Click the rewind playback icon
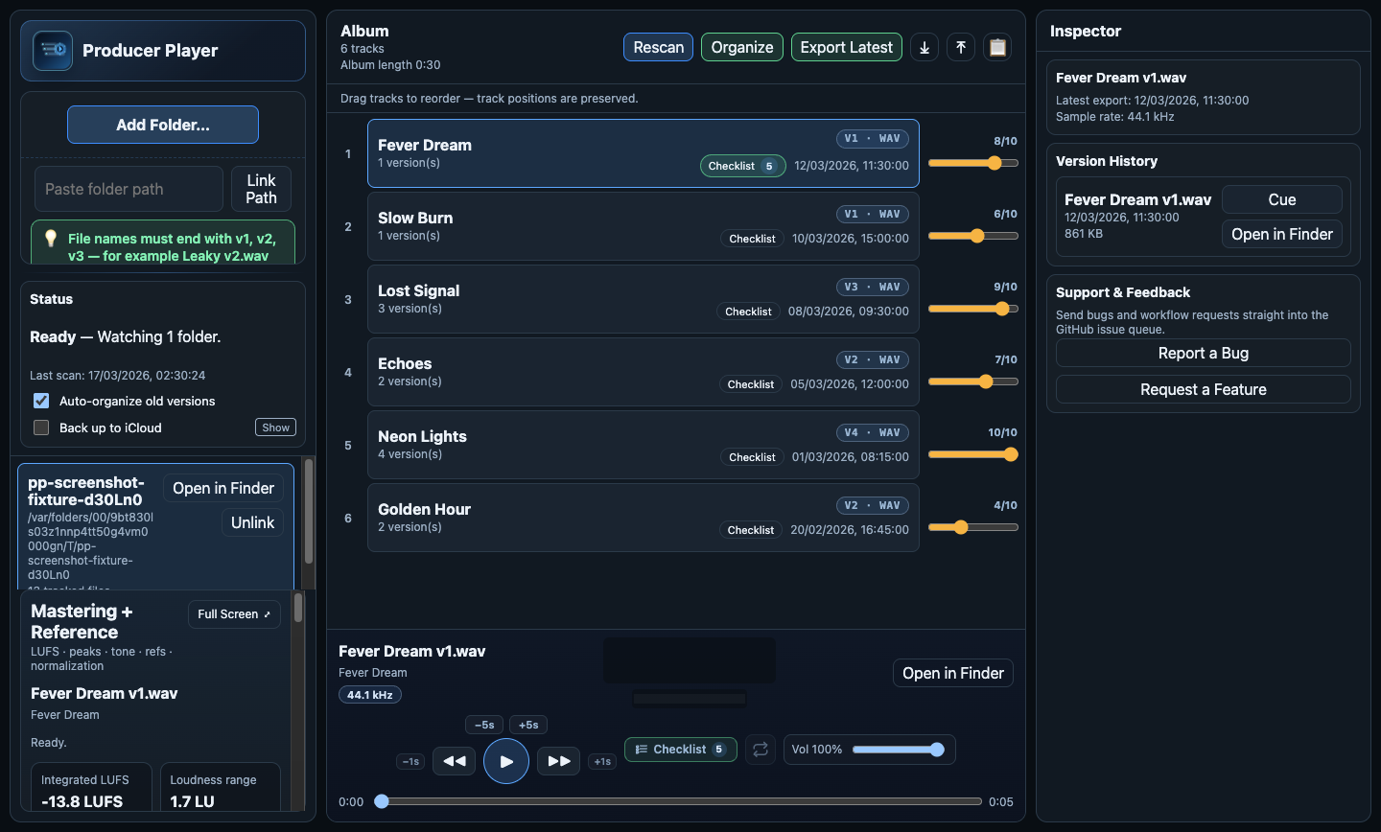 (x=454, y=760)
